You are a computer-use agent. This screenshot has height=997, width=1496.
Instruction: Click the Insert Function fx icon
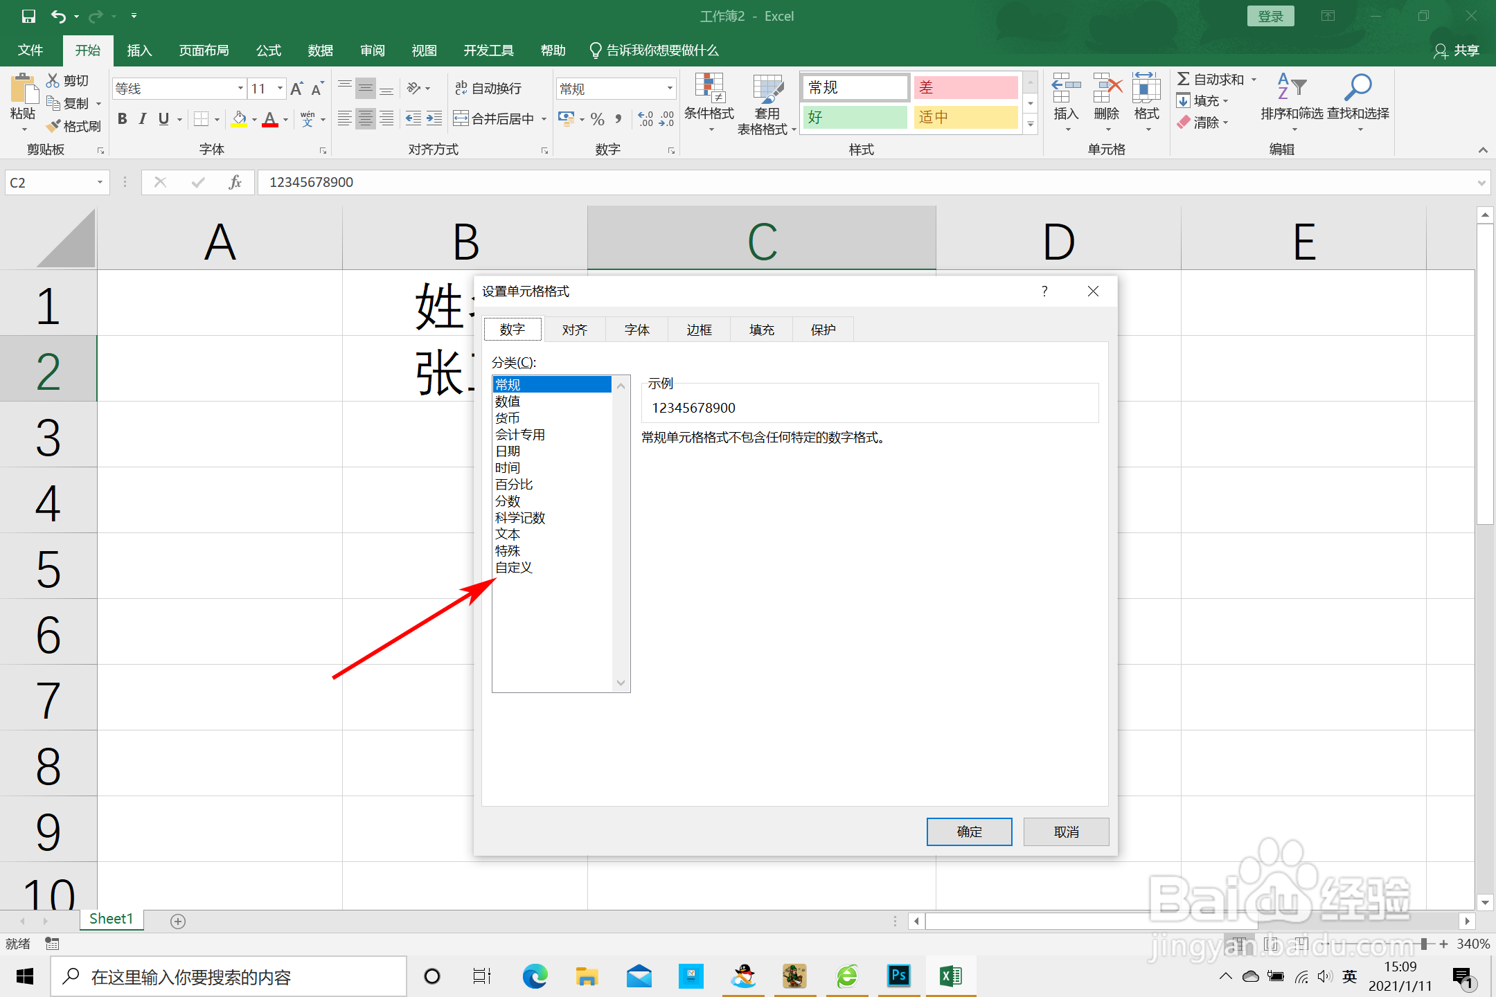click(x=235, y=182)
